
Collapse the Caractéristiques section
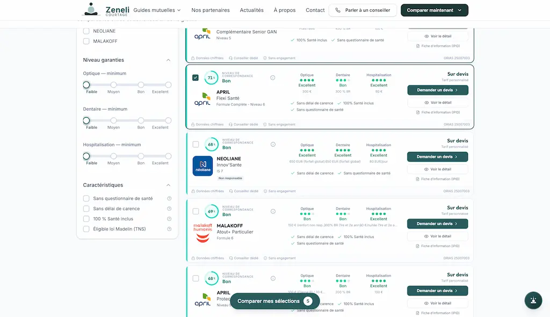click(168, 185)
